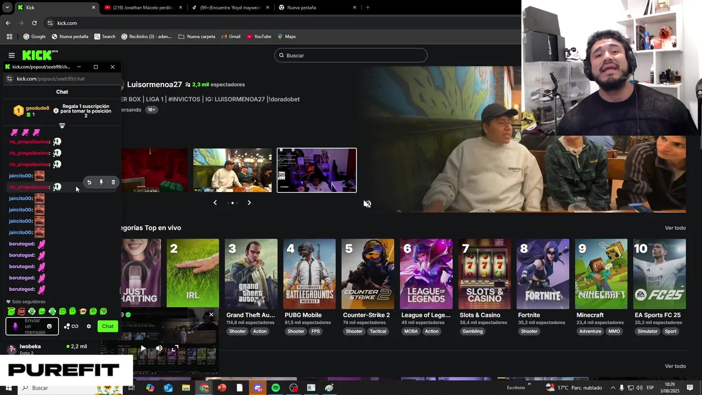Toggle mini player volume
Image resolution: width=702 pixels, height=395 pixels.
click(159, 348)
